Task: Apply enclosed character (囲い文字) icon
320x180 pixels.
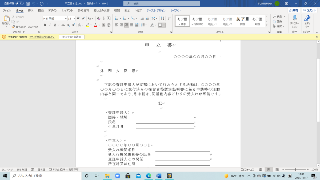Action: point(109,25)
